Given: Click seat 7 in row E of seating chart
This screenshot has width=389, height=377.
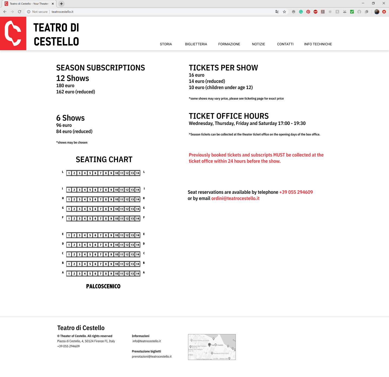Looking at the screenshot, I should pos(101,235).
